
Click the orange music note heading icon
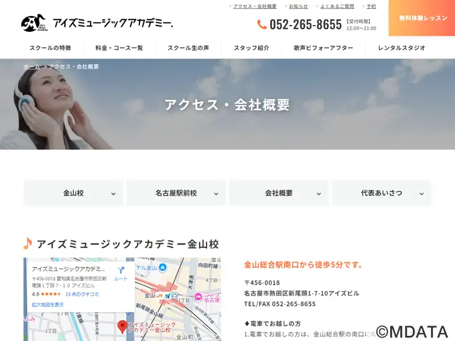tap(28, 244)
